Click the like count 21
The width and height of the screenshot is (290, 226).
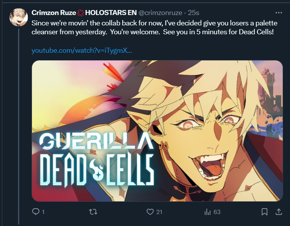159,212
